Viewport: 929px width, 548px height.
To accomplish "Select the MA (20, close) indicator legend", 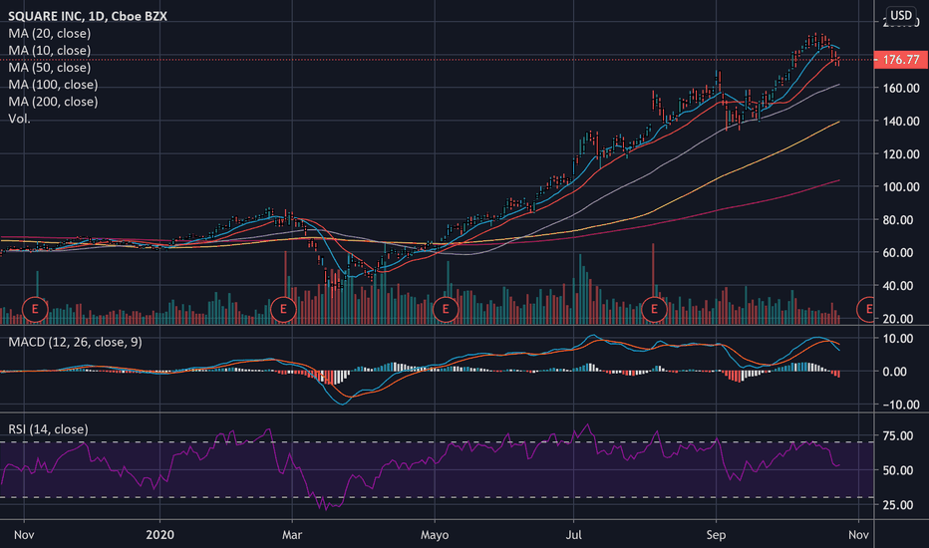I will (x=49, y=33).
